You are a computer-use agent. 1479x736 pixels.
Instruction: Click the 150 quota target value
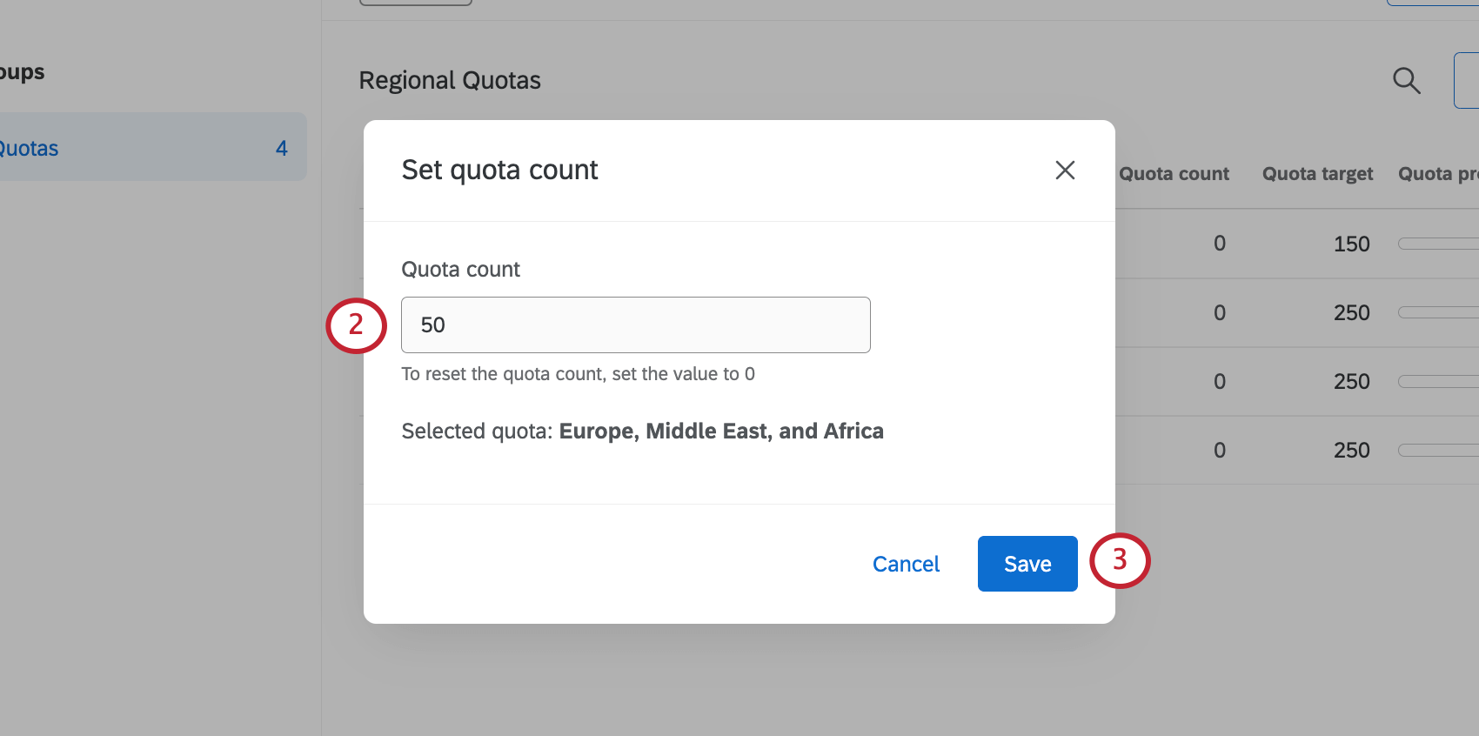click(x=1351, y=244)
